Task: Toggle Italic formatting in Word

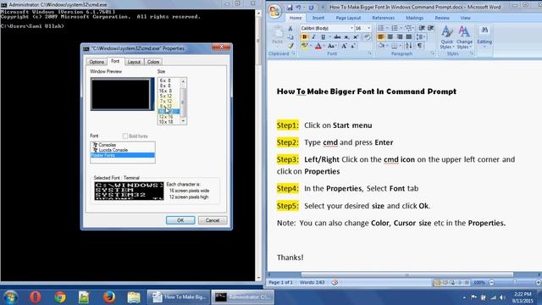Action: (313, 37)
